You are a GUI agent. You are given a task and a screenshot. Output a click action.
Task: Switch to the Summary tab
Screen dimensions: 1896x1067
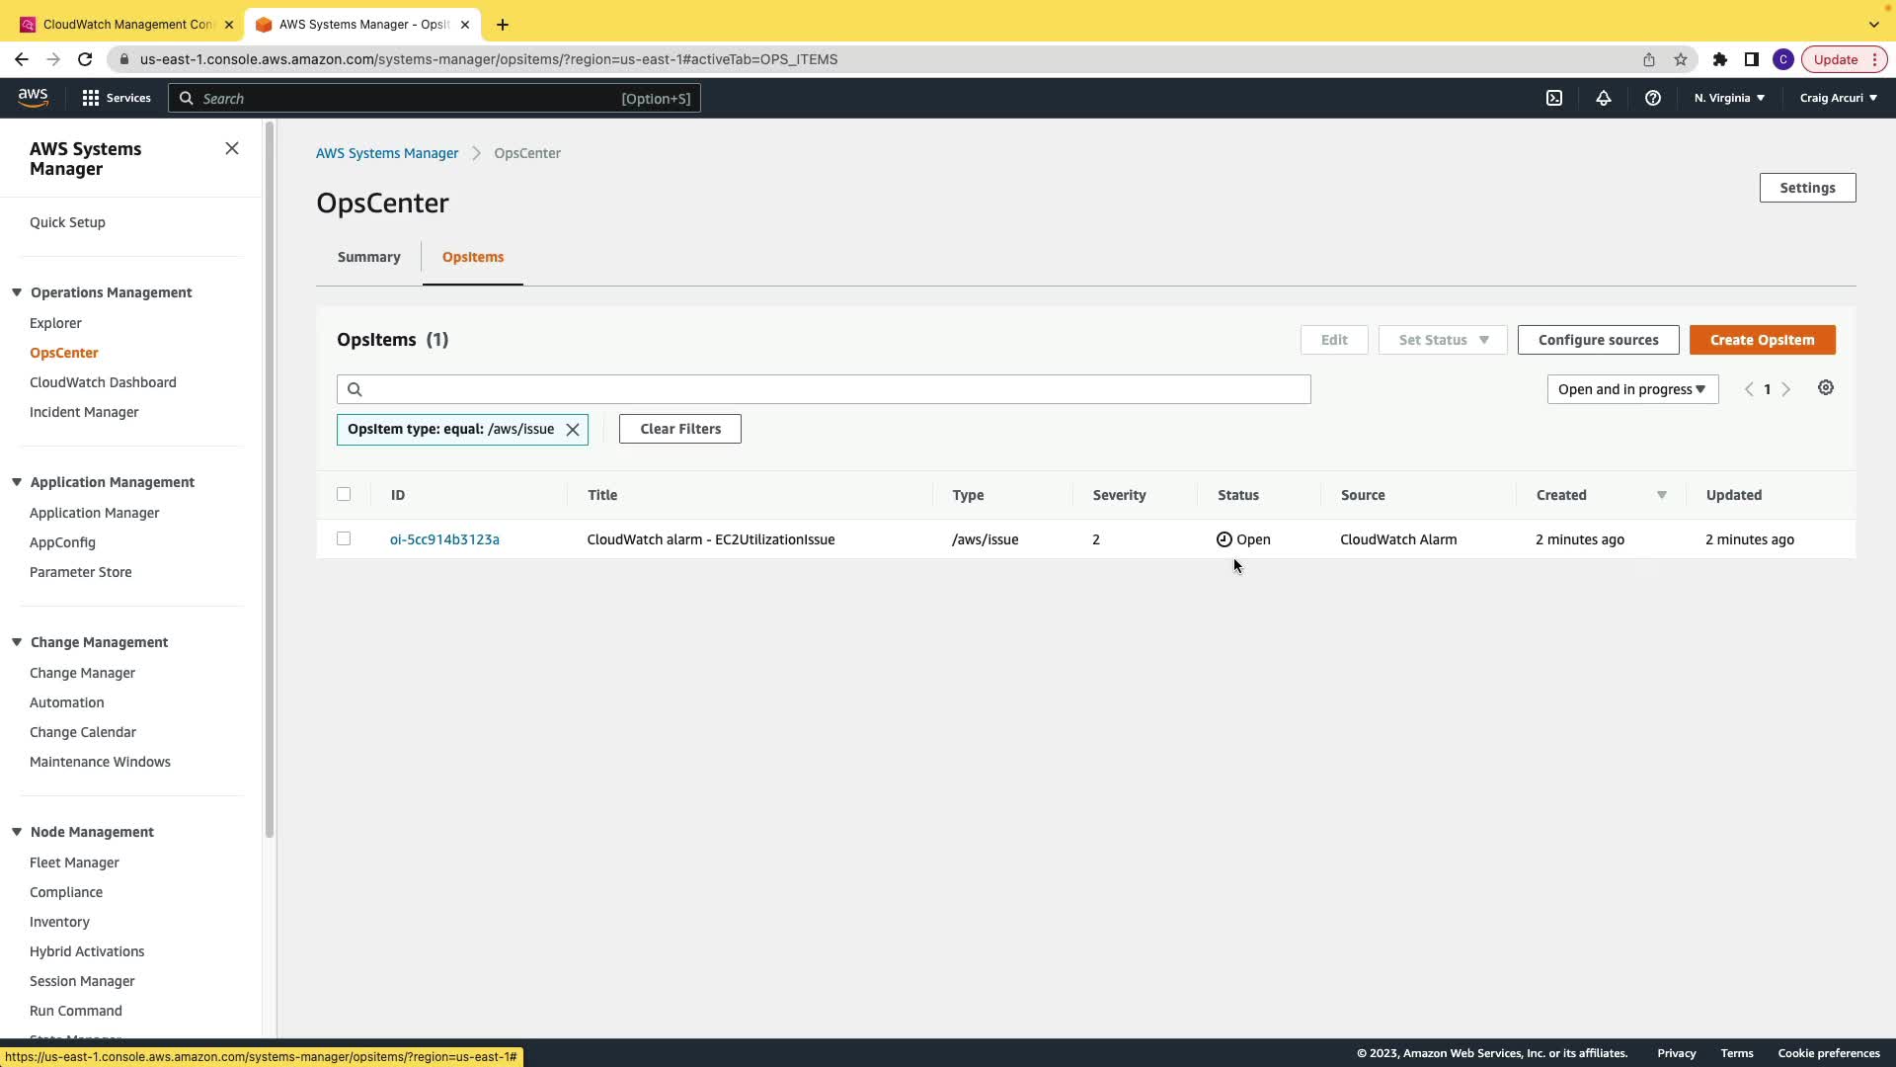368,257
